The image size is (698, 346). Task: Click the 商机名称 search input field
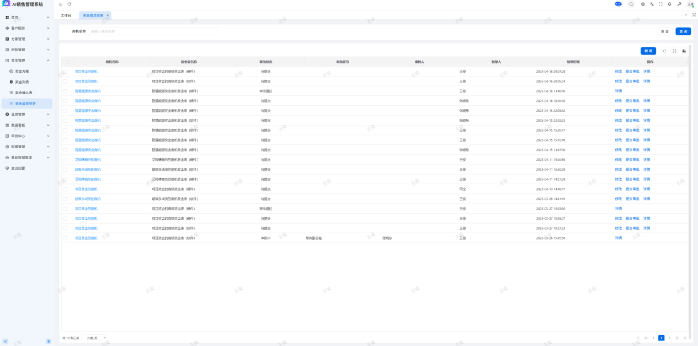[x=153, y=31]
